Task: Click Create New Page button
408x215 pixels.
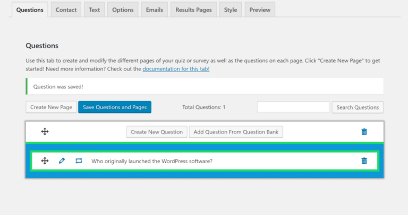Action: [x=51, y=107]
